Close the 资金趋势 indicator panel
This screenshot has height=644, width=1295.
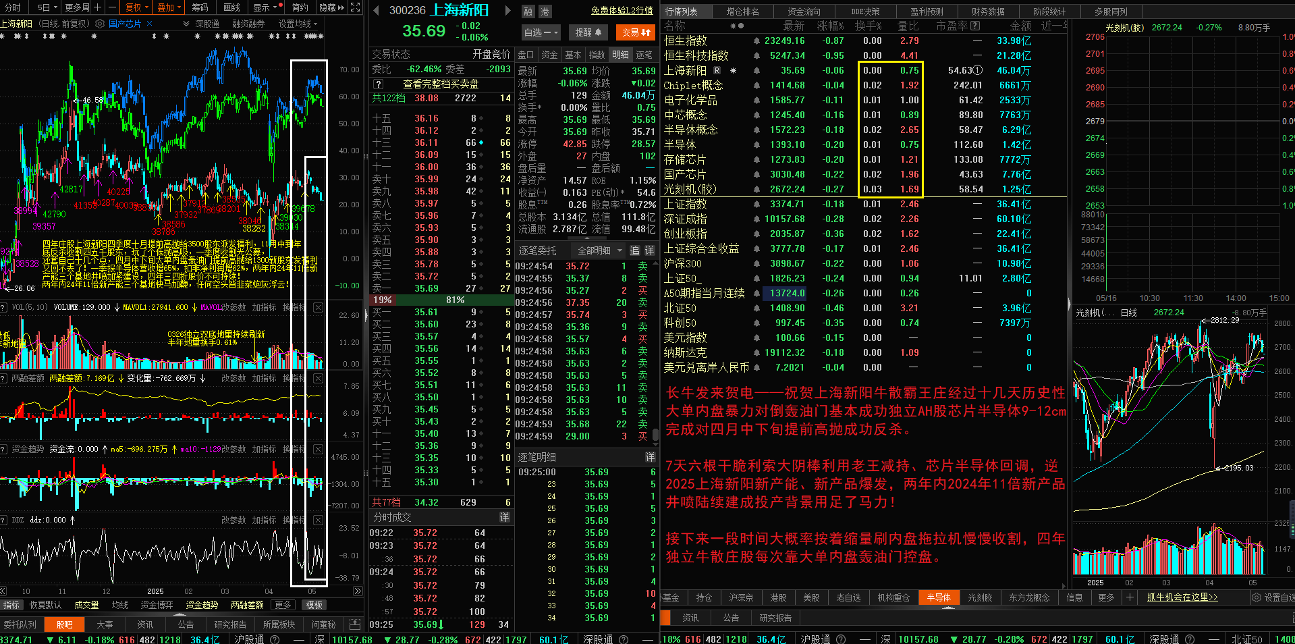(x=318, y=449)
